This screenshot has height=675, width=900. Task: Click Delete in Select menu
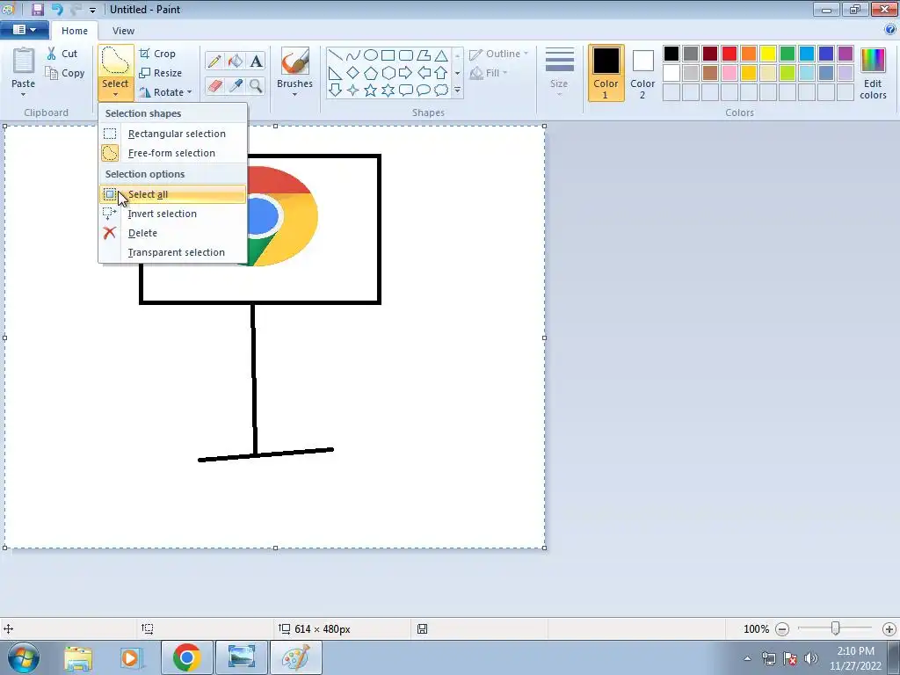click(173, 233)
